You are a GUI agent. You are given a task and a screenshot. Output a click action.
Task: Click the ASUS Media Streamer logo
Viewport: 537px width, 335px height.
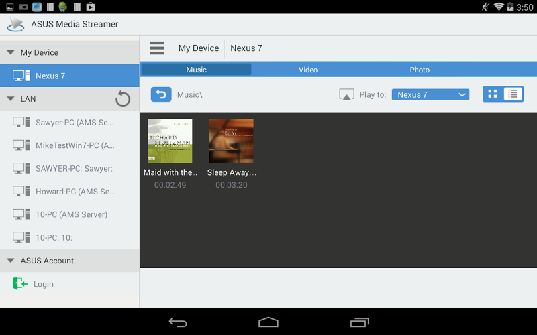(x=15, y=24)
